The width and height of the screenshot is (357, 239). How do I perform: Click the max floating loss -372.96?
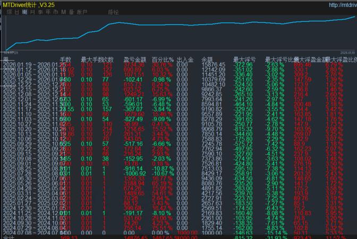(x=243, y=65)
